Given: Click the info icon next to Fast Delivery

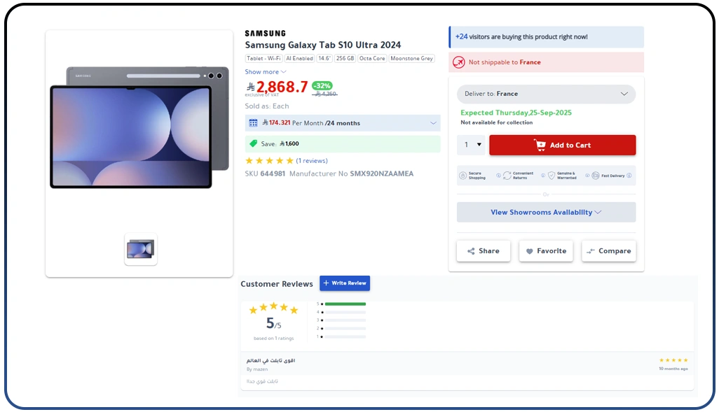Looking at the screenshot, I should click(x=628, y=176).
